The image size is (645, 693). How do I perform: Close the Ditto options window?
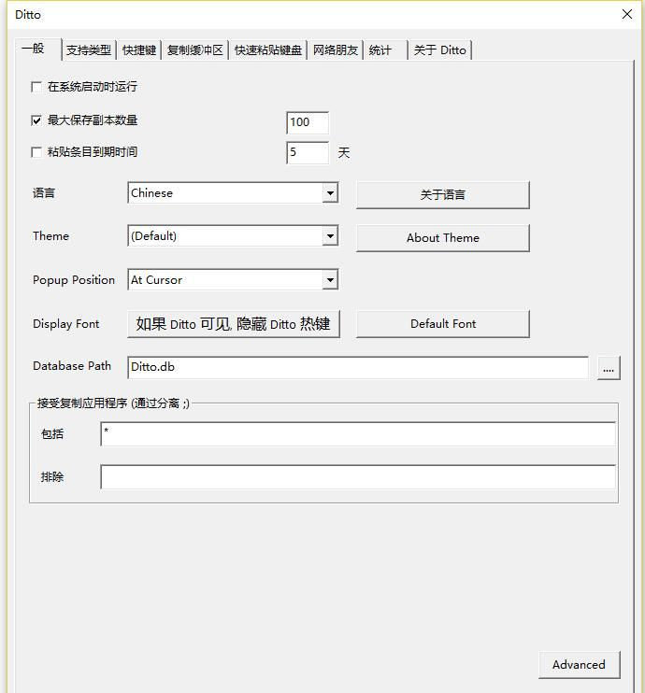pyautogui.click(x=627, y=14)
